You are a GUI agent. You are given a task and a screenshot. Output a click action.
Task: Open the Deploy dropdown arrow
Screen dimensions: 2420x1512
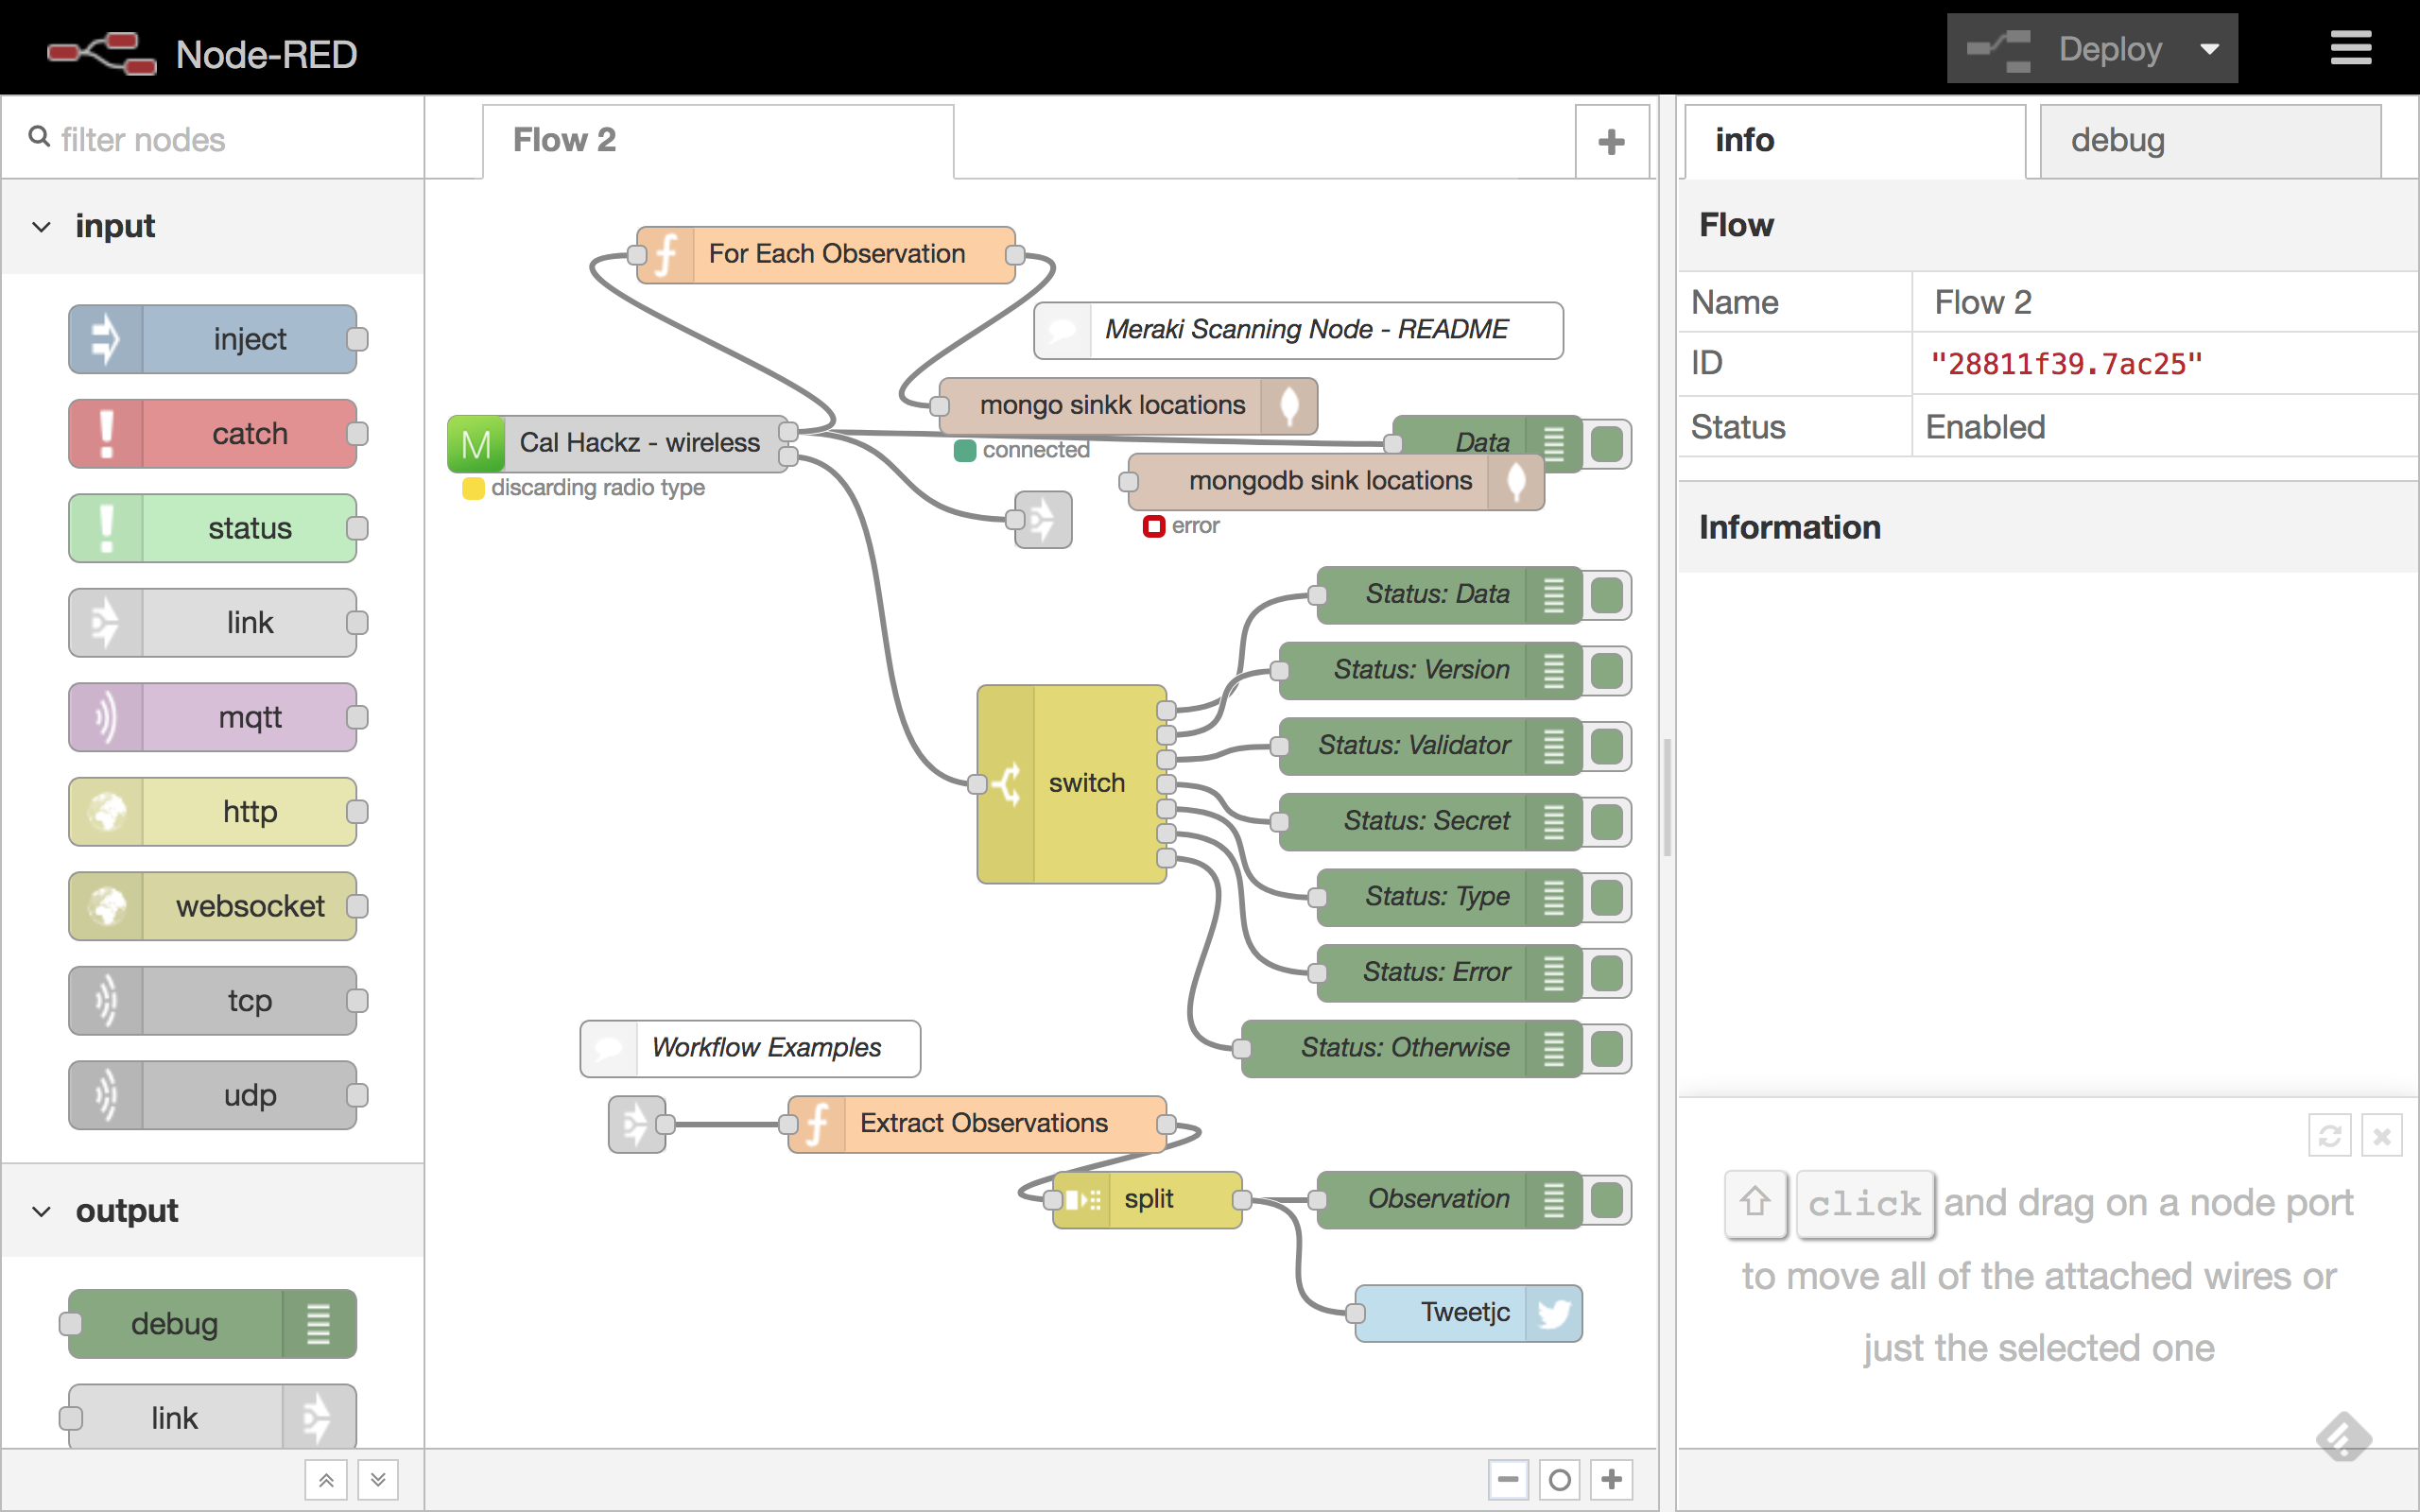pyautogui.click(x=2209, y=49)
